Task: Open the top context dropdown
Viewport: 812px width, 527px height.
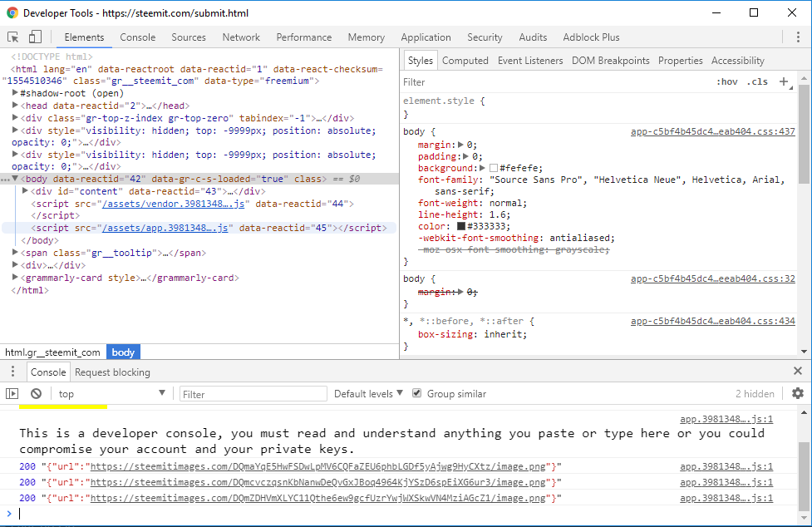Action: 112,394
